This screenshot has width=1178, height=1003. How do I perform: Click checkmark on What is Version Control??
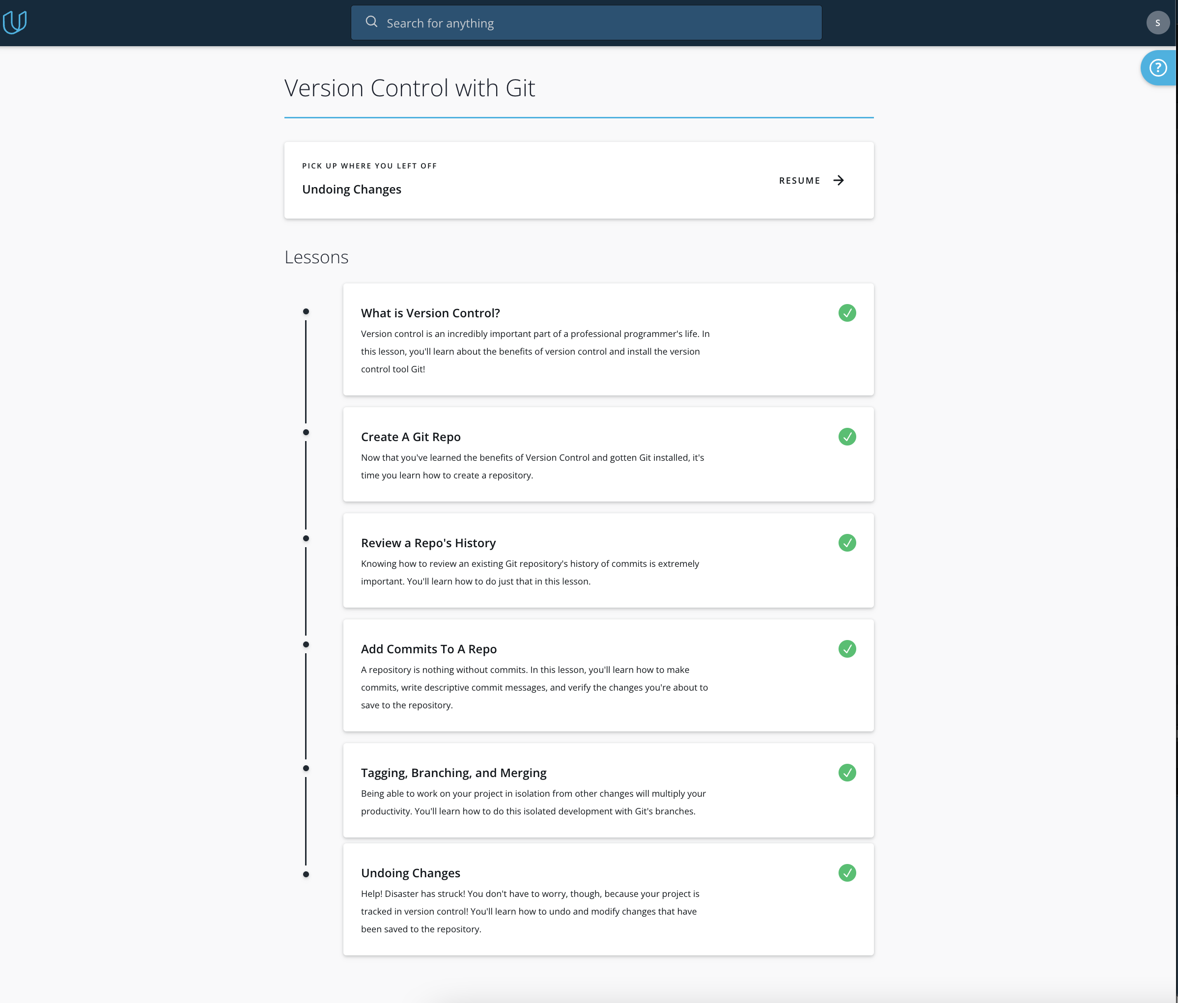coord(847,313)
